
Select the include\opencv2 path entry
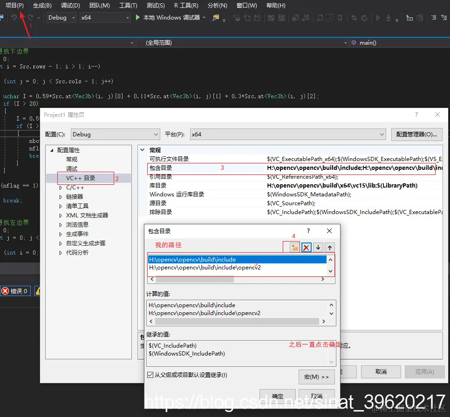click(x=205, y=268)
